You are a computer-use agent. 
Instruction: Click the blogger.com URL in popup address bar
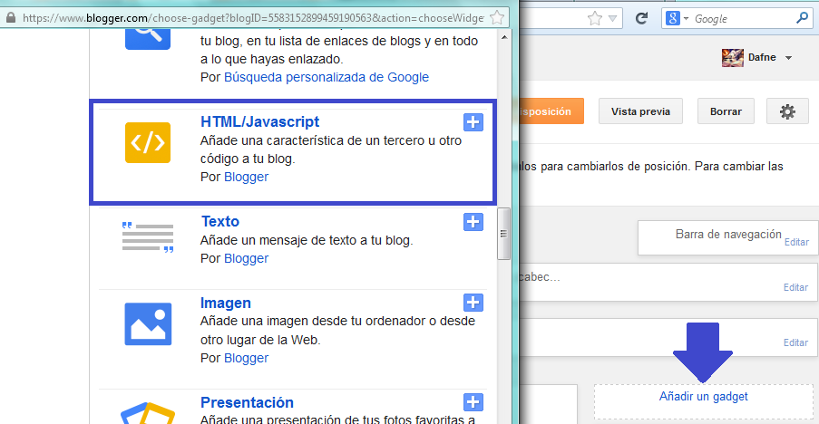point(253,18)
